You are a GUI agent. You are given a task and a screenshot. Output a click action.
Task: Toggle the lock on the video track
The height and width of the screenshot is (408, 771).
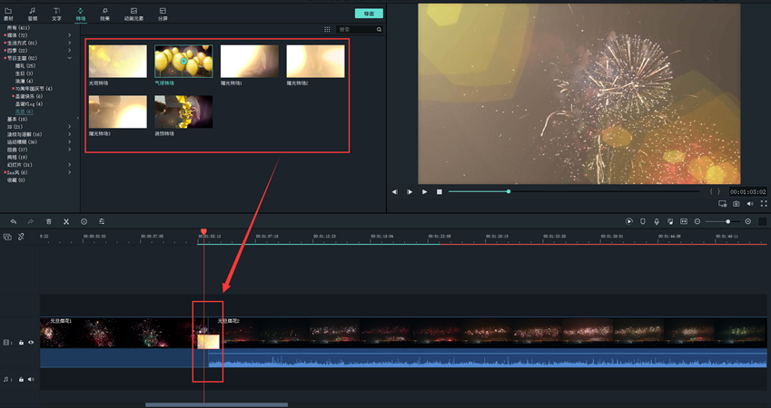[21, 343]
